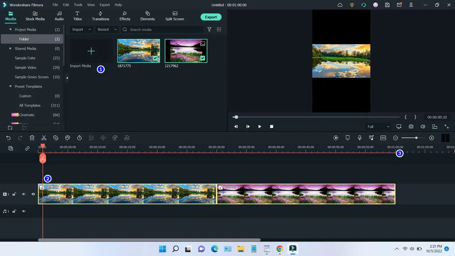
Task: Click the zoom-to-fit timeline icon
Action: click(383, 138)
